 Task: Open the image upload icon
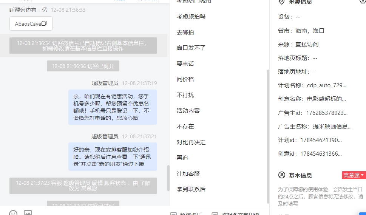28,213
